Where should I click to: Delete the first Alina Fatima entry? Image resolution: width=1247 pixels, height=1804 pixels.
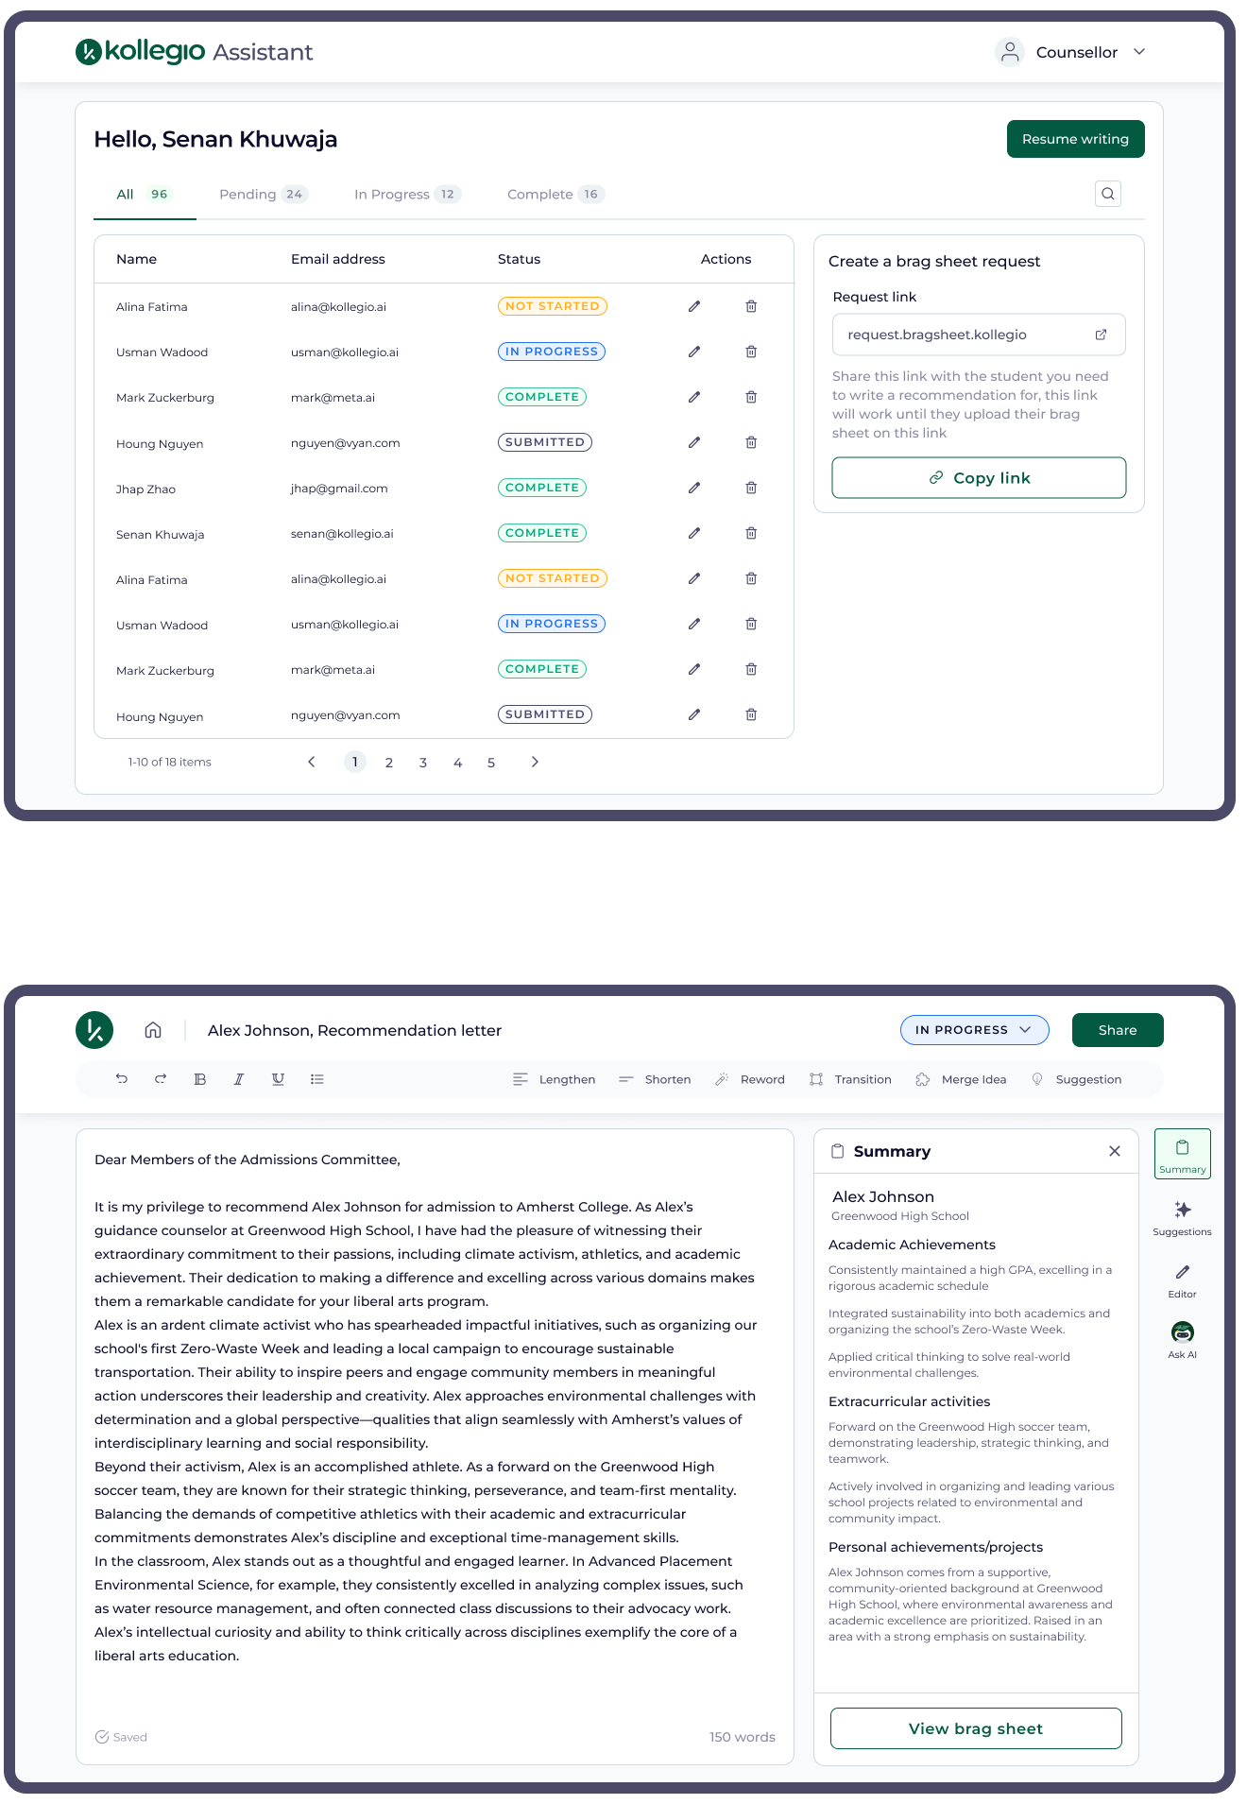pyautogui.click(x=751, y=306)
